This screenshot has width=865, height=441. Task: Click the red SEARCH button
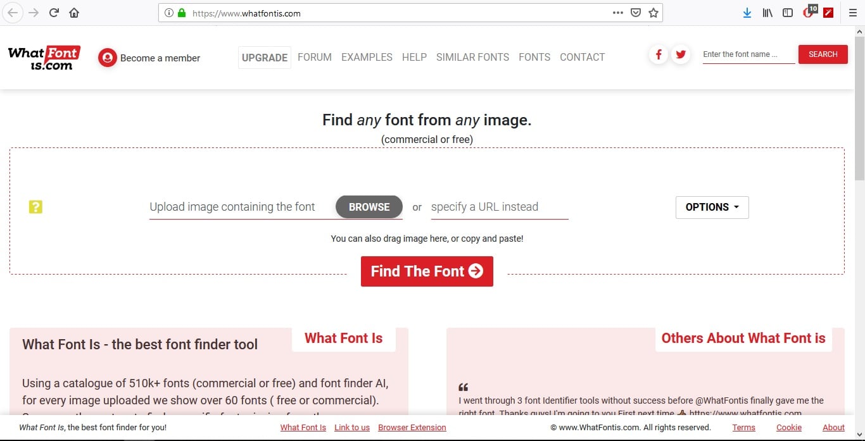coord(823,54)
